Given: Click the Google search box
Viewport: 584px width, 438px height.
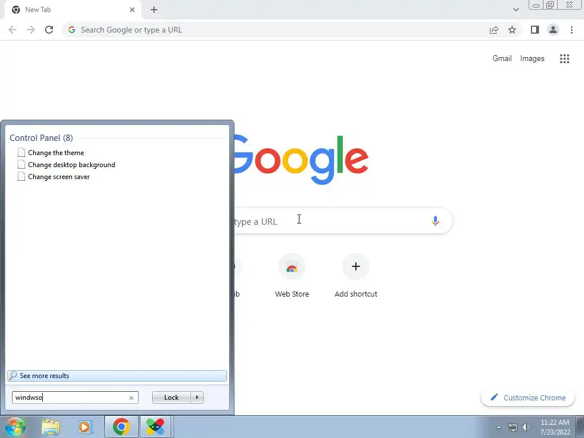Looking at the screenshot, I should click(343, 221).
